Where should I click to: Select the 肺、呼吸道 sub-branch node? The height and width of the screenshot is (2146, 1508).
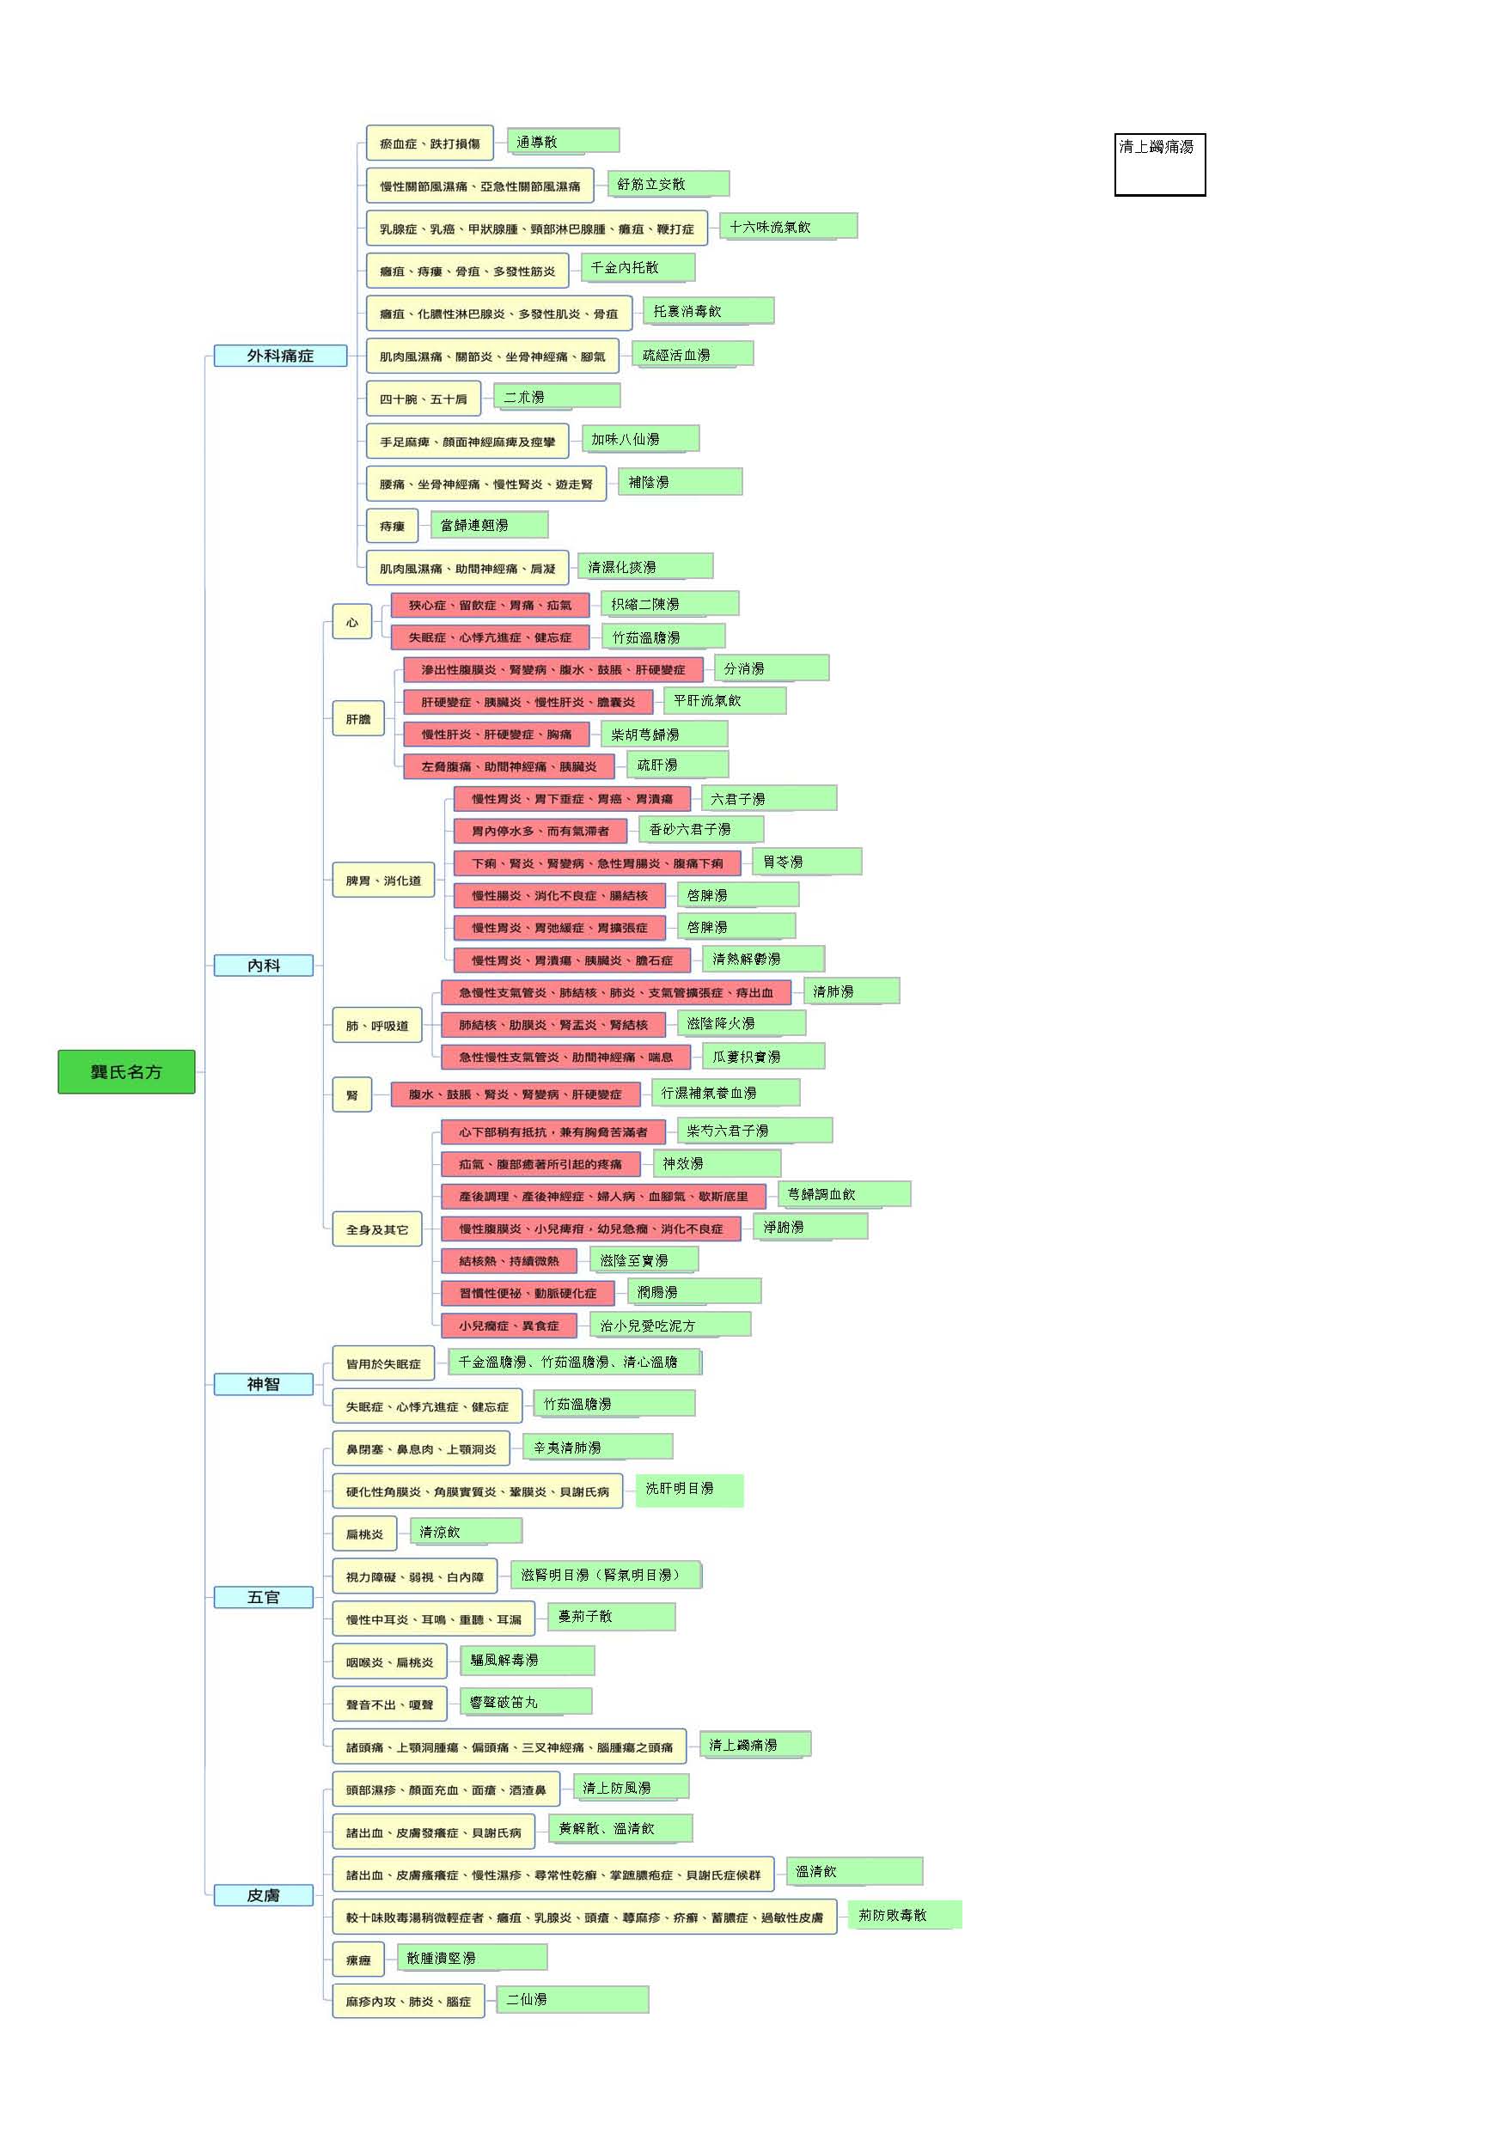376,1026
